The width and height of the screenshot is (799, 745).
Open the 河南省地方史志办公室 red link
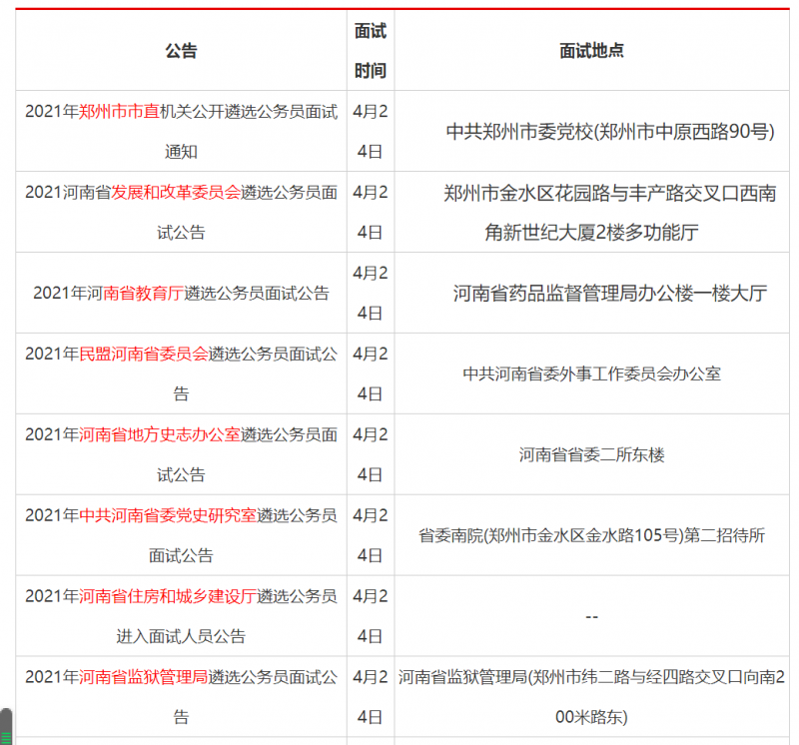click(160, 434)
